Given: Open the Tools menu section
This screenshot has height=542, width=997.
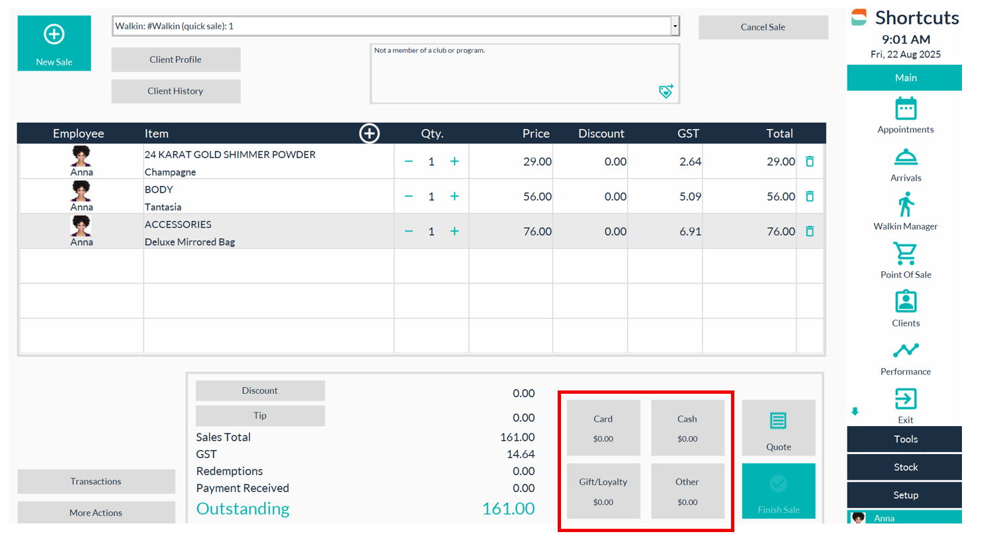Looking at the screenshot, I should pyautogui.click(x=904, y=439).
